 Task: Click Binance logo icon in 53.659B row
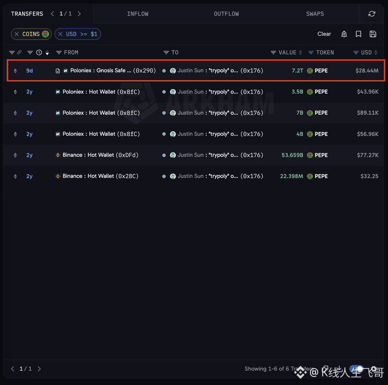pos(58,155)
